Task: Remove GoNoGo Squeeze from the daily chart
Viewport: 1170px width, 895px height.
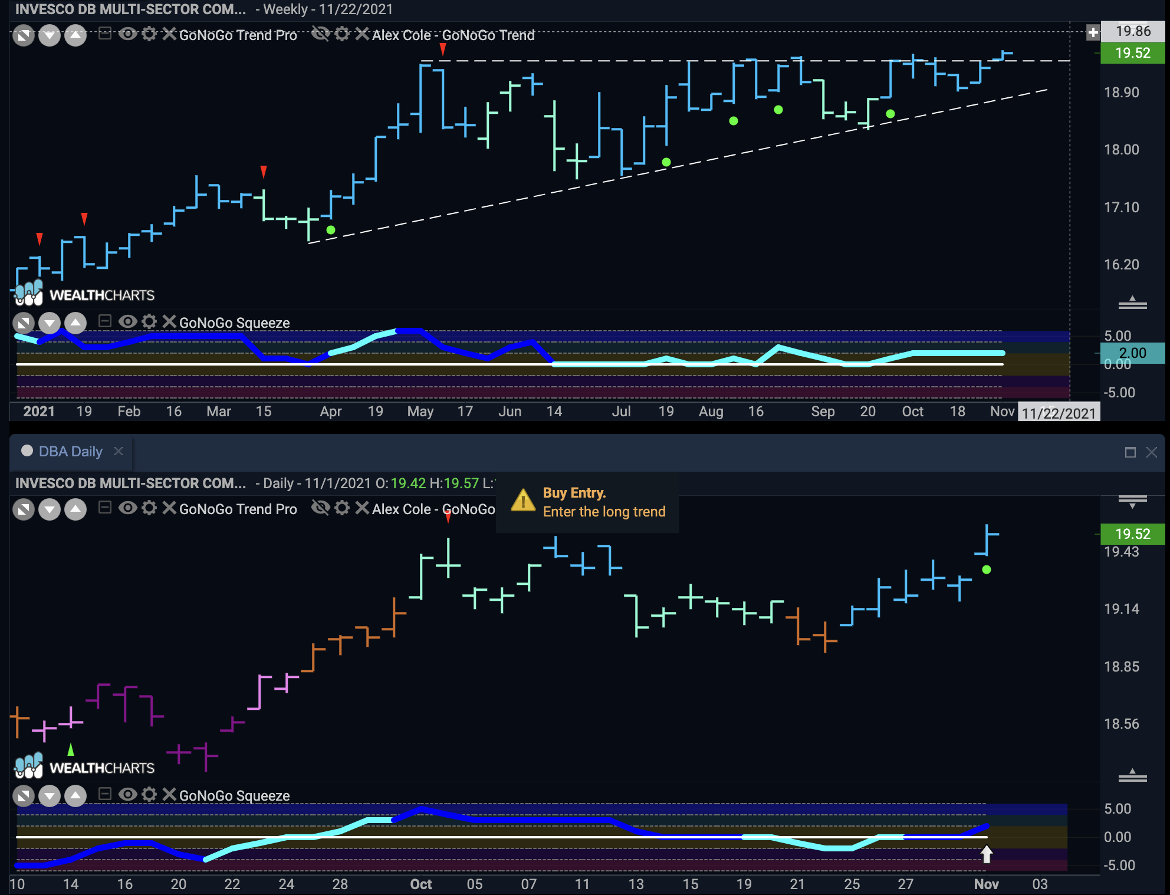Action: pos(169,794)
